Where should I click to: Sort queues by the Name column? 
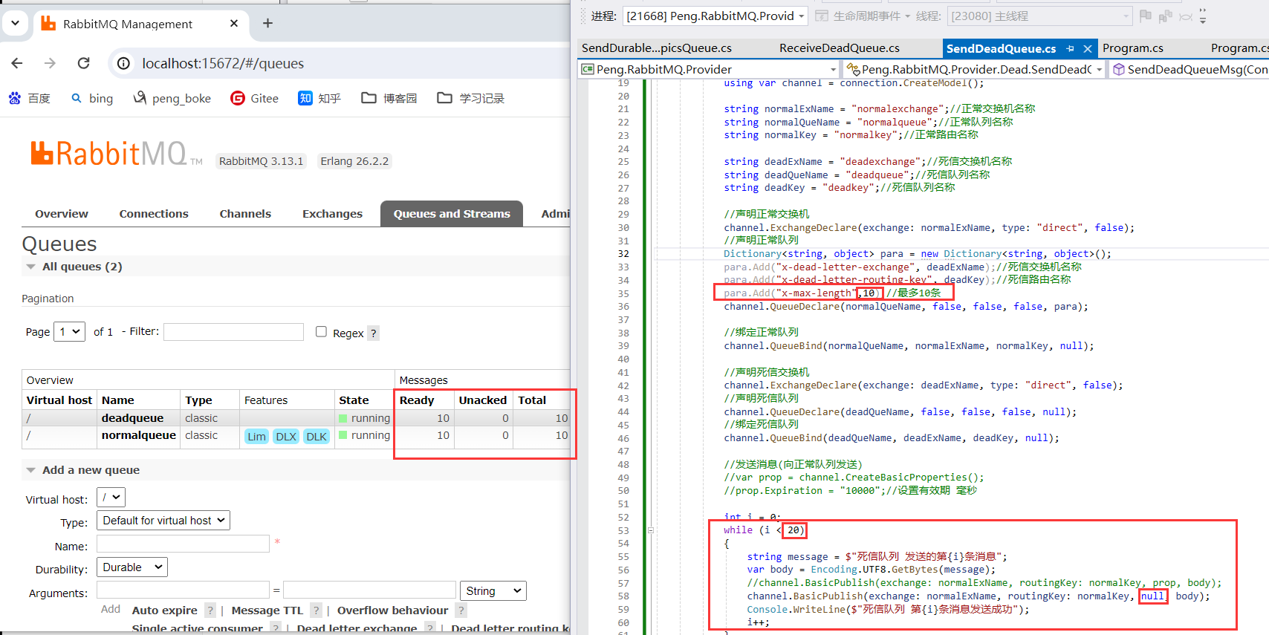coord(118,400)
